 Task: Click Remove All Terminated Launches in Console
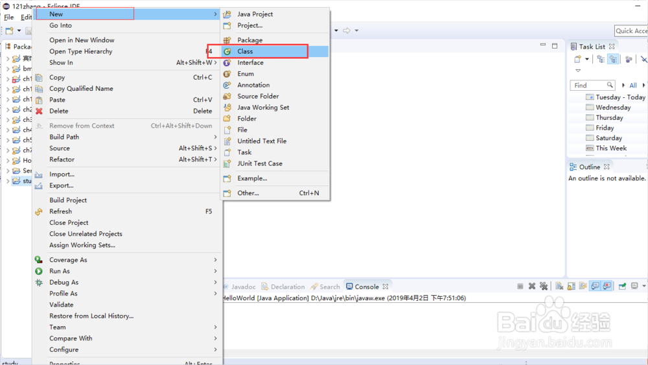pyautogui.click(x=544, y=286)
